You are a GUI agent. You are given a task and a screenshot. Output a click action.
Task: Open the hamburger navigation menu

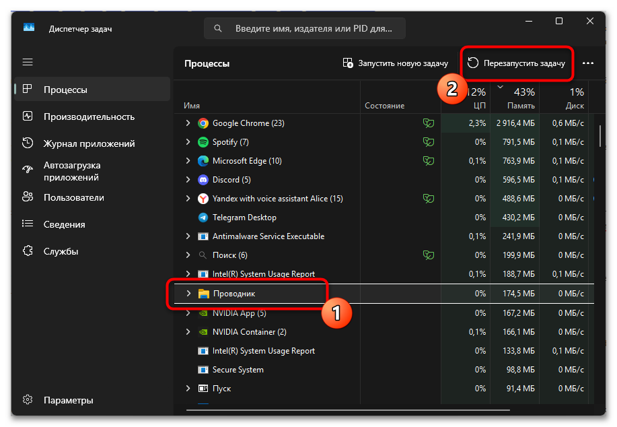(28, 62)
